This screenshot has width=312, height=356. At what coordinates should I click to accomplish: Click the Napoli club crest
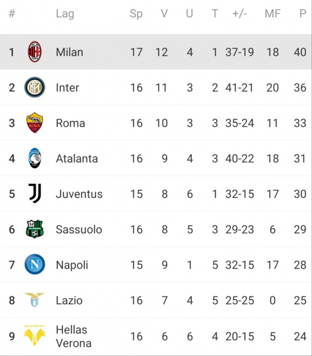(x=34, y=264)
